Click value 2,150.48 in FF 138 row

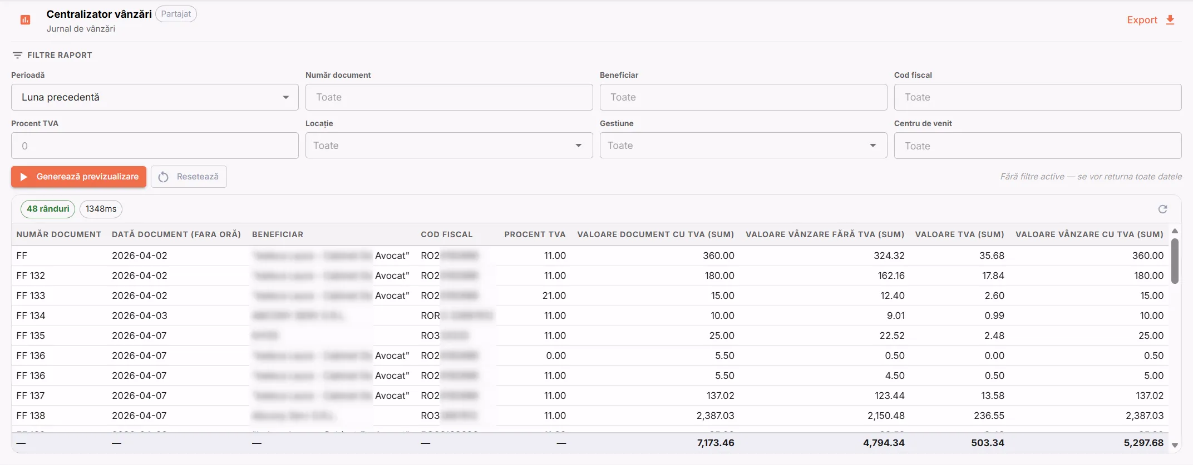pos(886,416)
